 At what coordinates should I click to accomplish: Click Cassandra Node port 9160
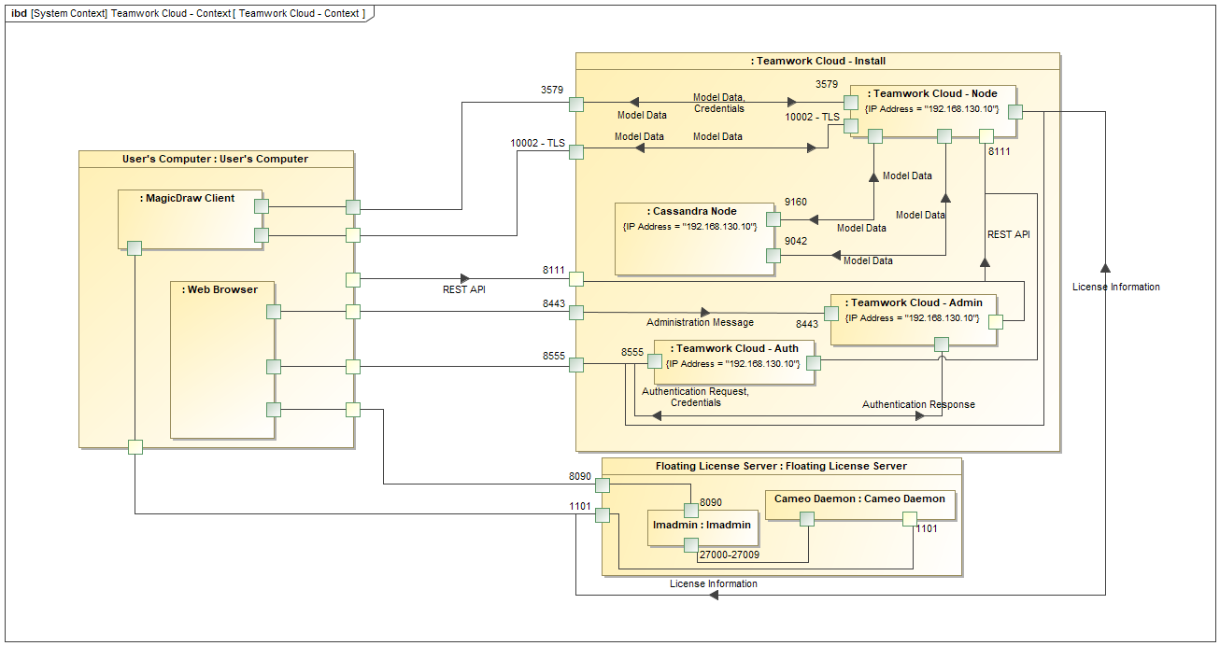click(773, 219)
